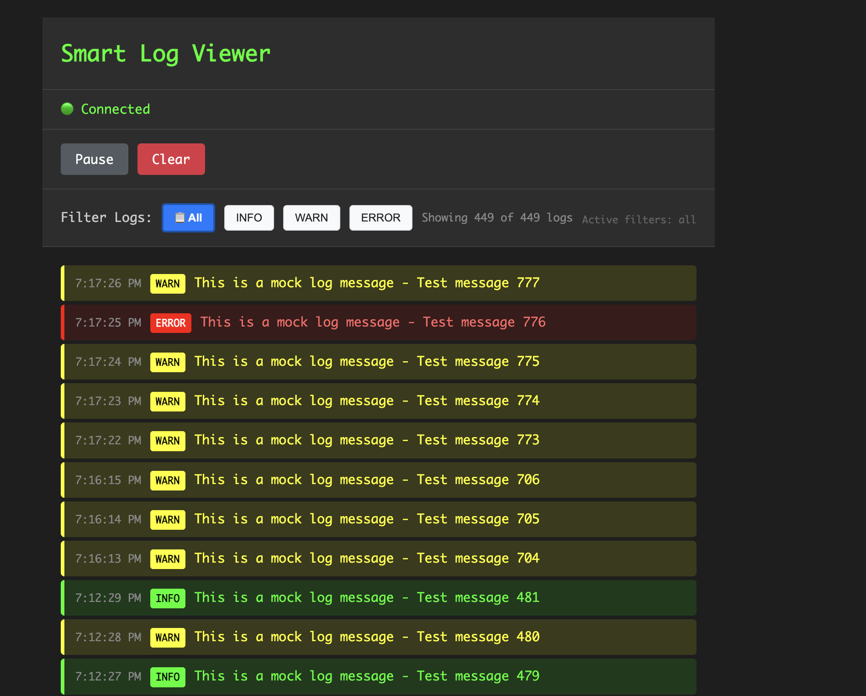Click the clipboard icon on All filter
This screenshot has width=866, height=696.
pyautogui.click(x=180, y=218)
